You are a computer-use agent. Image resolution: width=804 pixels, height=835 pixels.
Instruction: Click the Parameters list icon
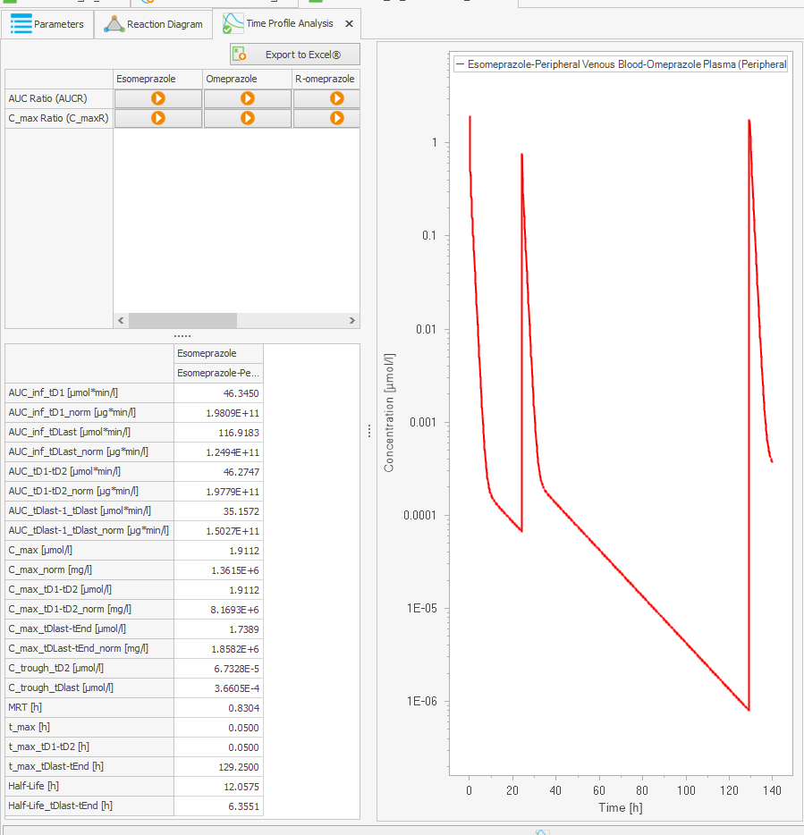(x=21, y=24)
